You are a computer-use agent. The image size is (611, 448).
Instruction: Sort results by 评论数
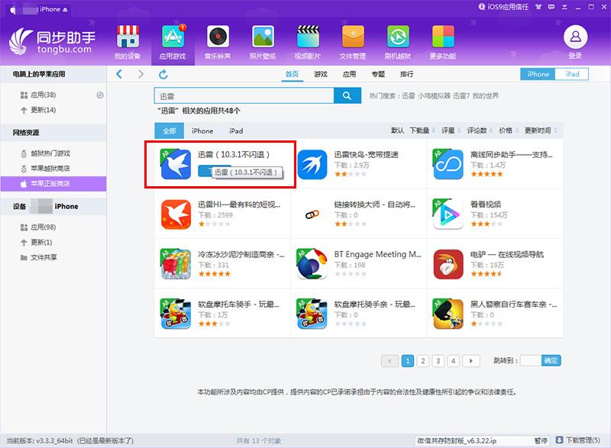point(480,131)
